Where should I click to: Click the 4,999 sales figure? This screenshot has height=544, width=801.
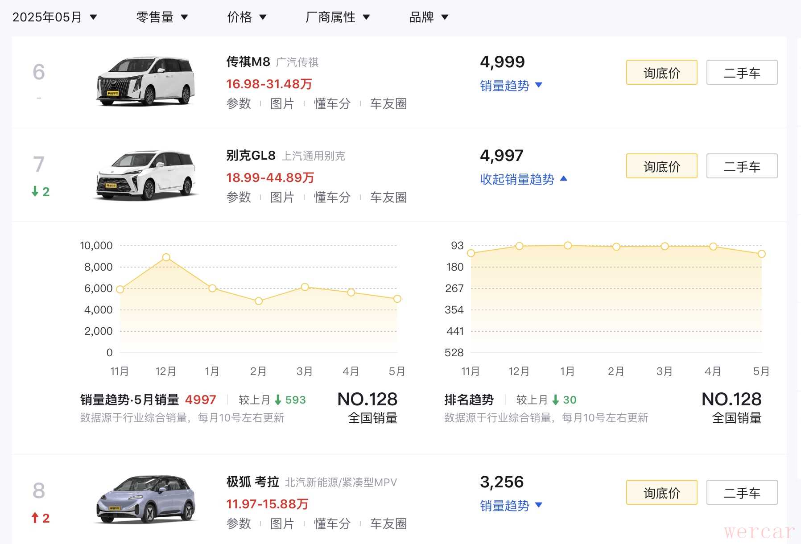(502, 62)
